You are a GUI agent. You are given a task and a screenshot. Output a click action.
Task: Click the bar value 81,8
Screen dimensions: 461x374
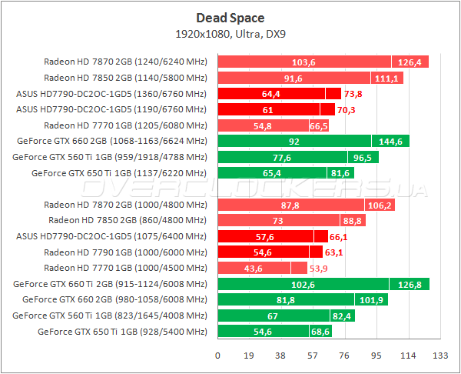pyautogui.click(x=286, y=300)
